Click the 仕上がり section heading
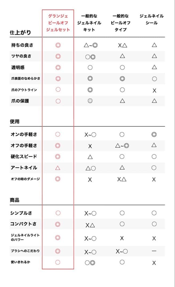The height and width of the screenshot is (287, 175). pyautogui.click(x=20, y=32)
